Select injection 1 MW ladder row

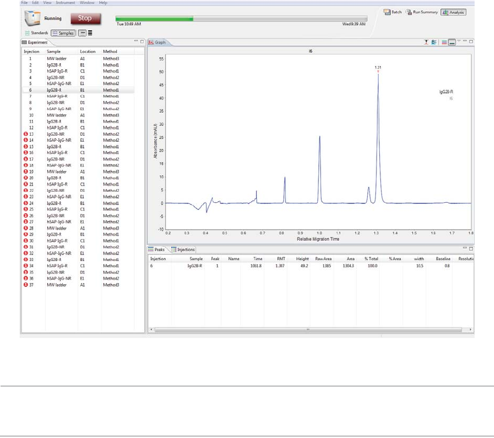tap(78, 59)
